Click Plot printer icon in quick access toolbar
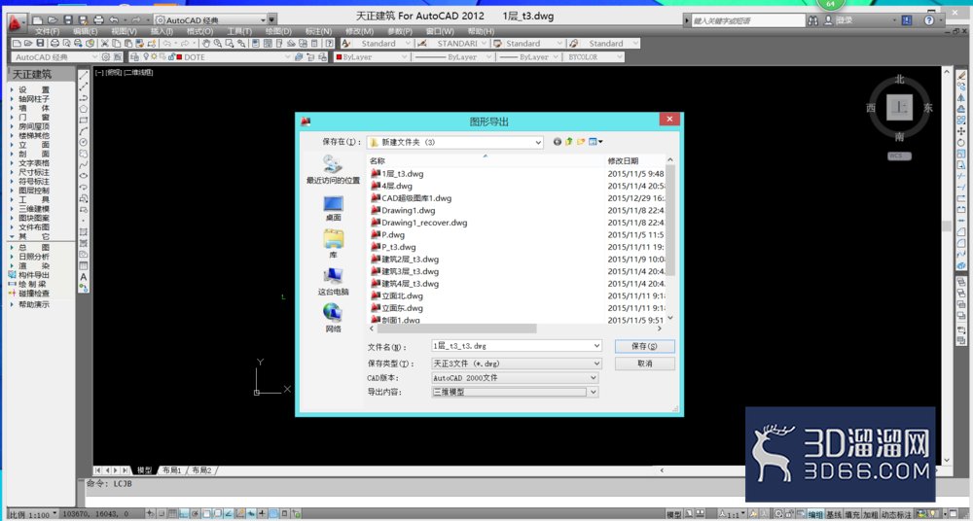 coord(98,19)
